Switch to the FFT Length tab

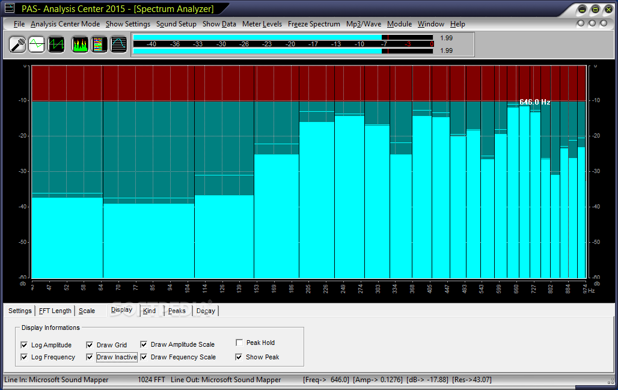pyautogui.click(x=55, y=311)
